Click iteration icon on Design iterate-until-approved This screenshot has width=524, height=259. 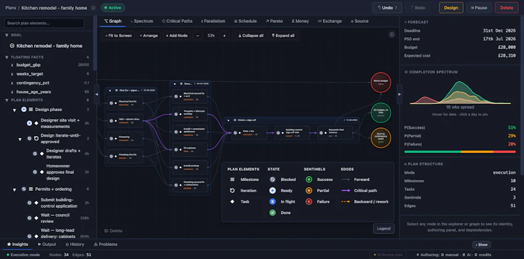point(37,138)
